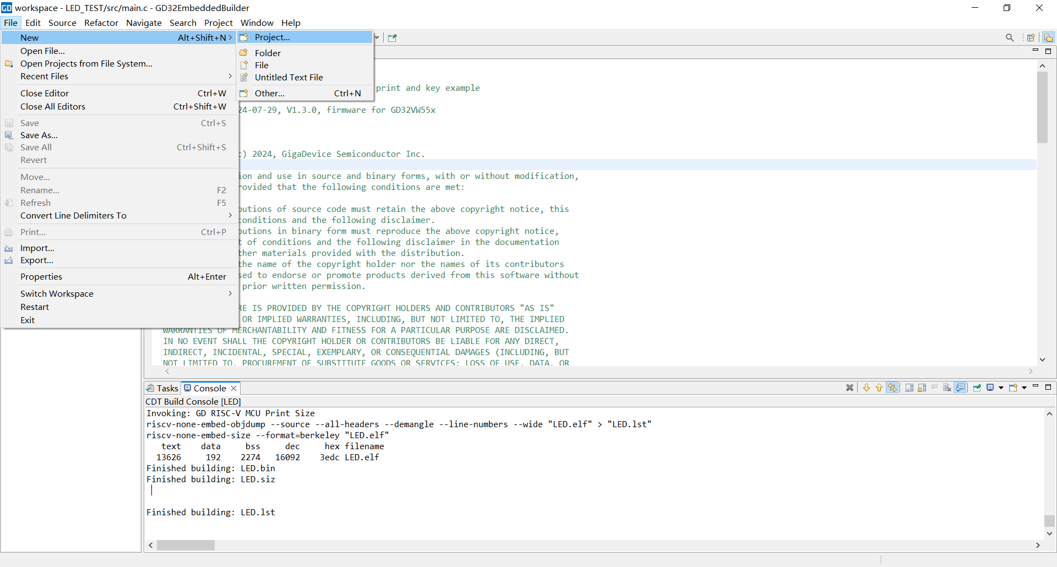Image resolution: width=1057 pixels, height=567 pixels.
Task: Click the search magnifier icon in toolbar
Action: pyautogui.click(x=1010, y=37)
